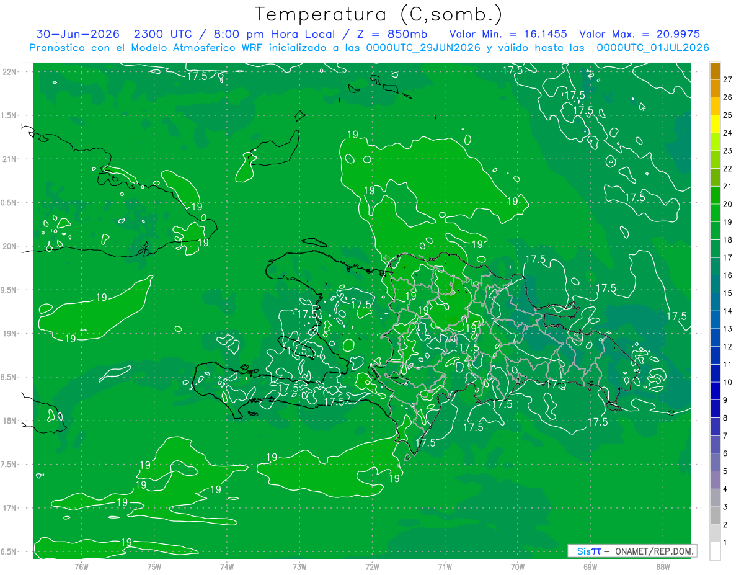Click the legend value '9'

tap(725, 400)
